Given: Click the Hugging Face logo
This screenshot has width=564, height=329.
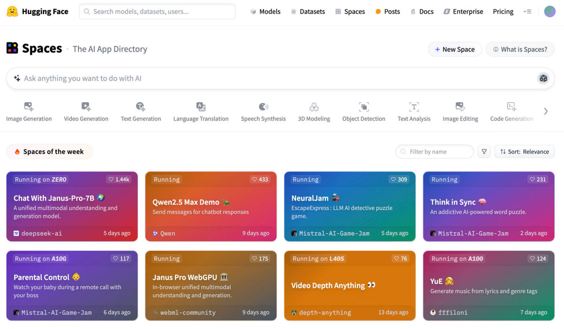Looking at the screenshot, I should point(38,11).
